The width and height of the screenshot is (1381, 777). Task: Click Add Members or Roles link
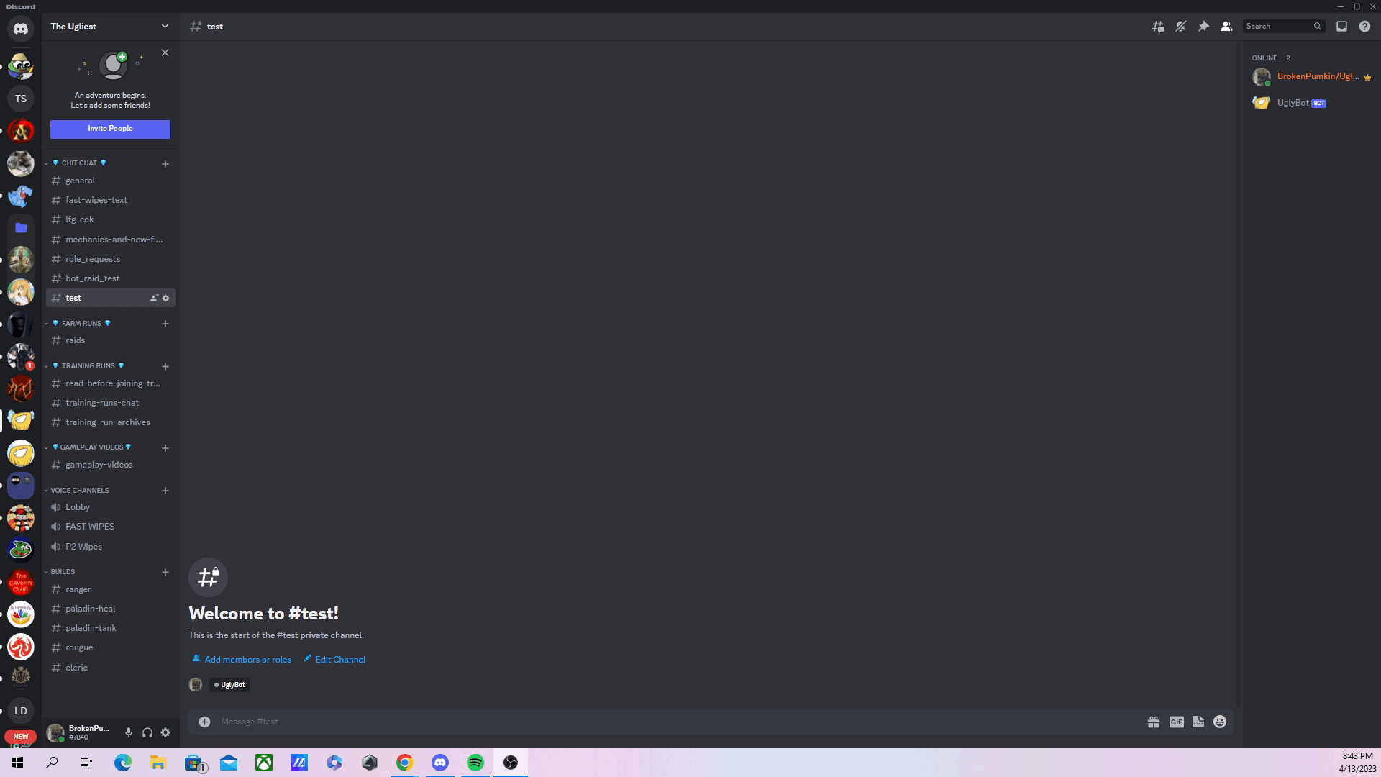coord(240,659)
